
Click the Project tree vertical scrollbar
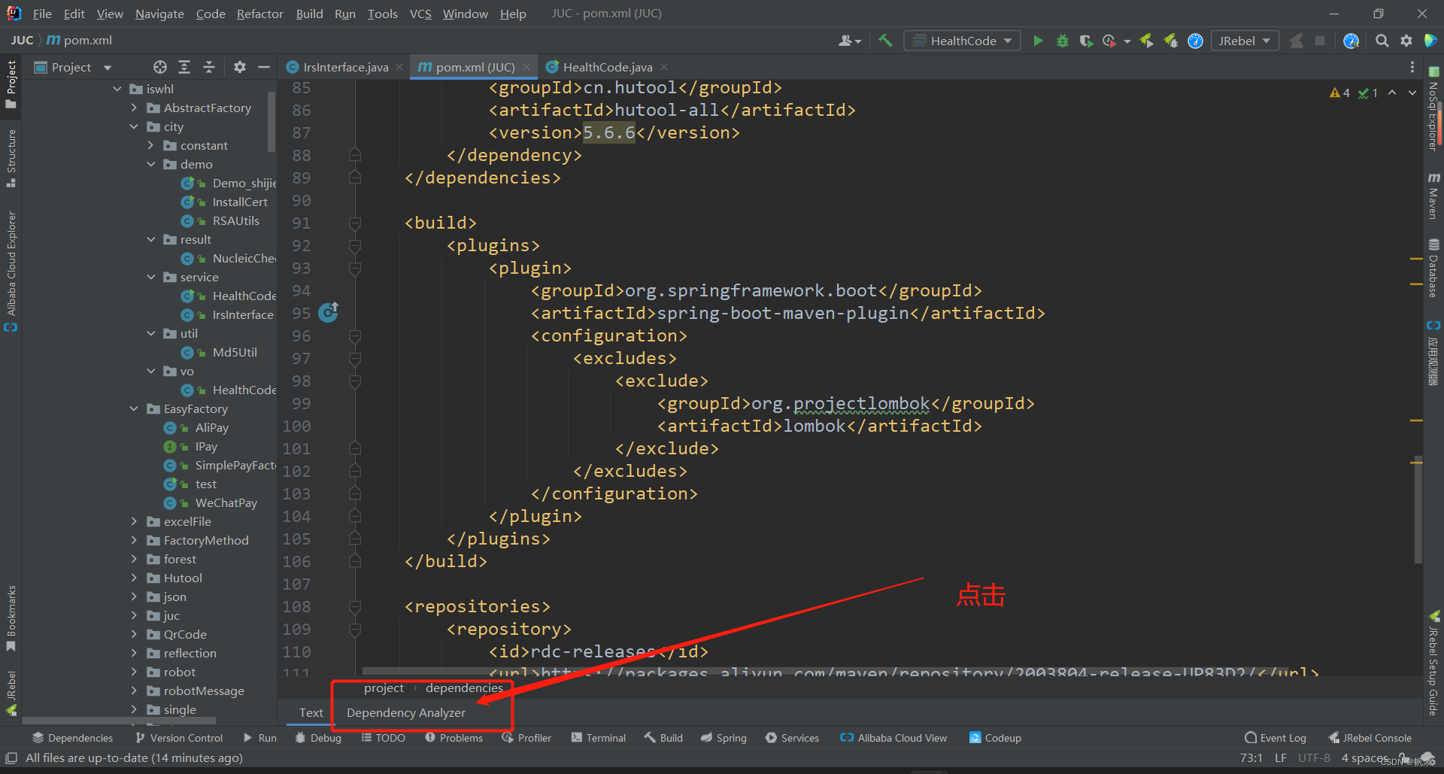(272, 120)
